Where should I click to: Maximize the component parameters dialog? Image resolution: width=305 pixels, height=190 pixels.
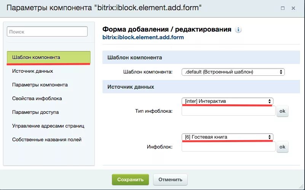tap(283, 8)
